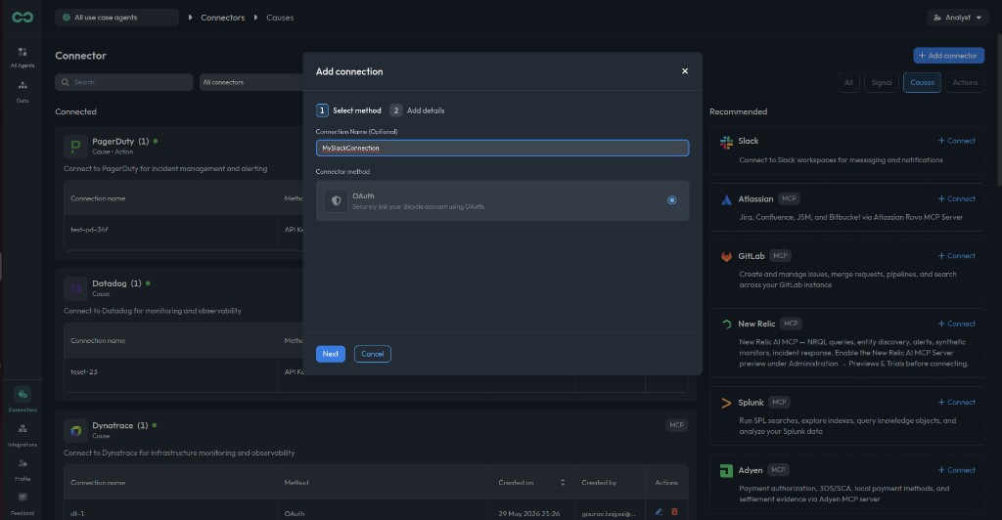Image resolution: width=1002 pixels, height=520 pixels.
Task: Click the dt-1 connection name
Action: (x=76, y=513)
